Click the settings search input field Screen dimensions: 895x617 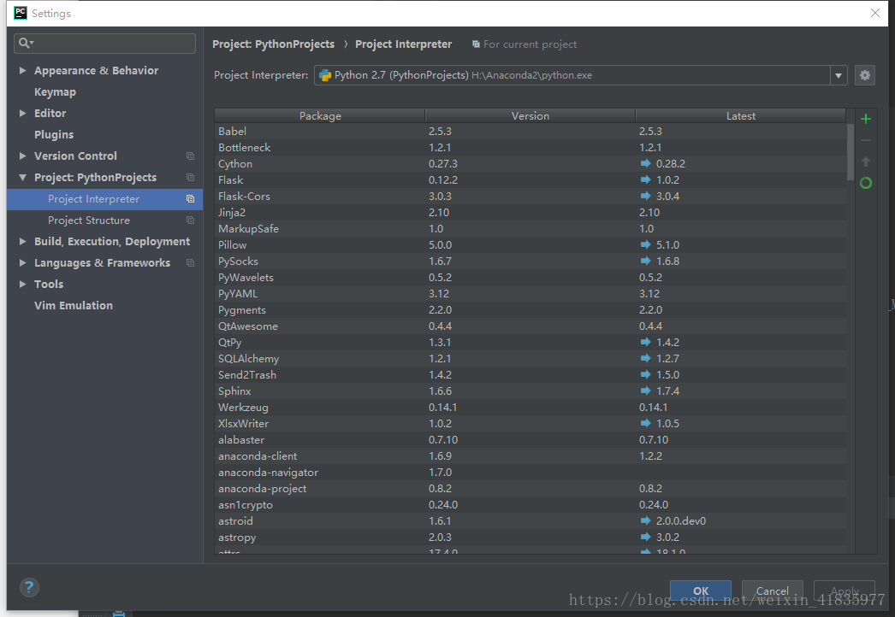click(x=105, y=44)
